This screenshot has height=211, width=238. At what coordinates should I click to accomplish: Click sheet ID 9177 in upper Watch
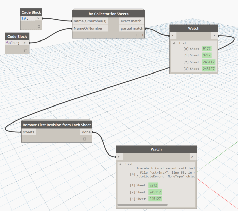pyautogui.click(x=206, y=49)
